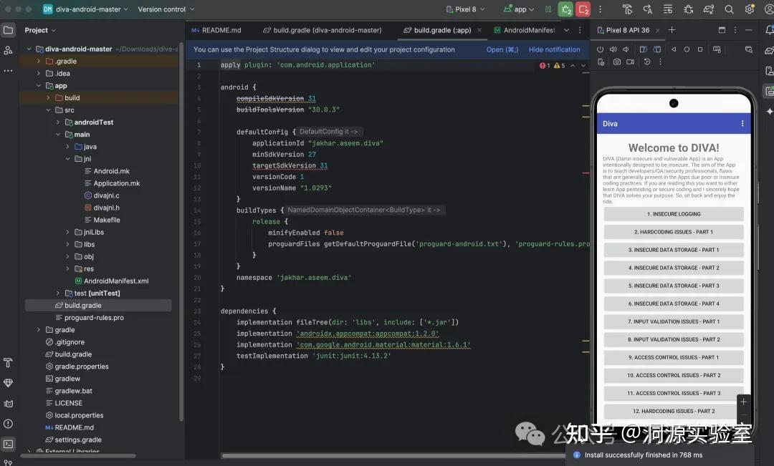Toggle the Project tool window folder icon
The height and width of the screenshot is (466, 774).
tap(8, 30)
